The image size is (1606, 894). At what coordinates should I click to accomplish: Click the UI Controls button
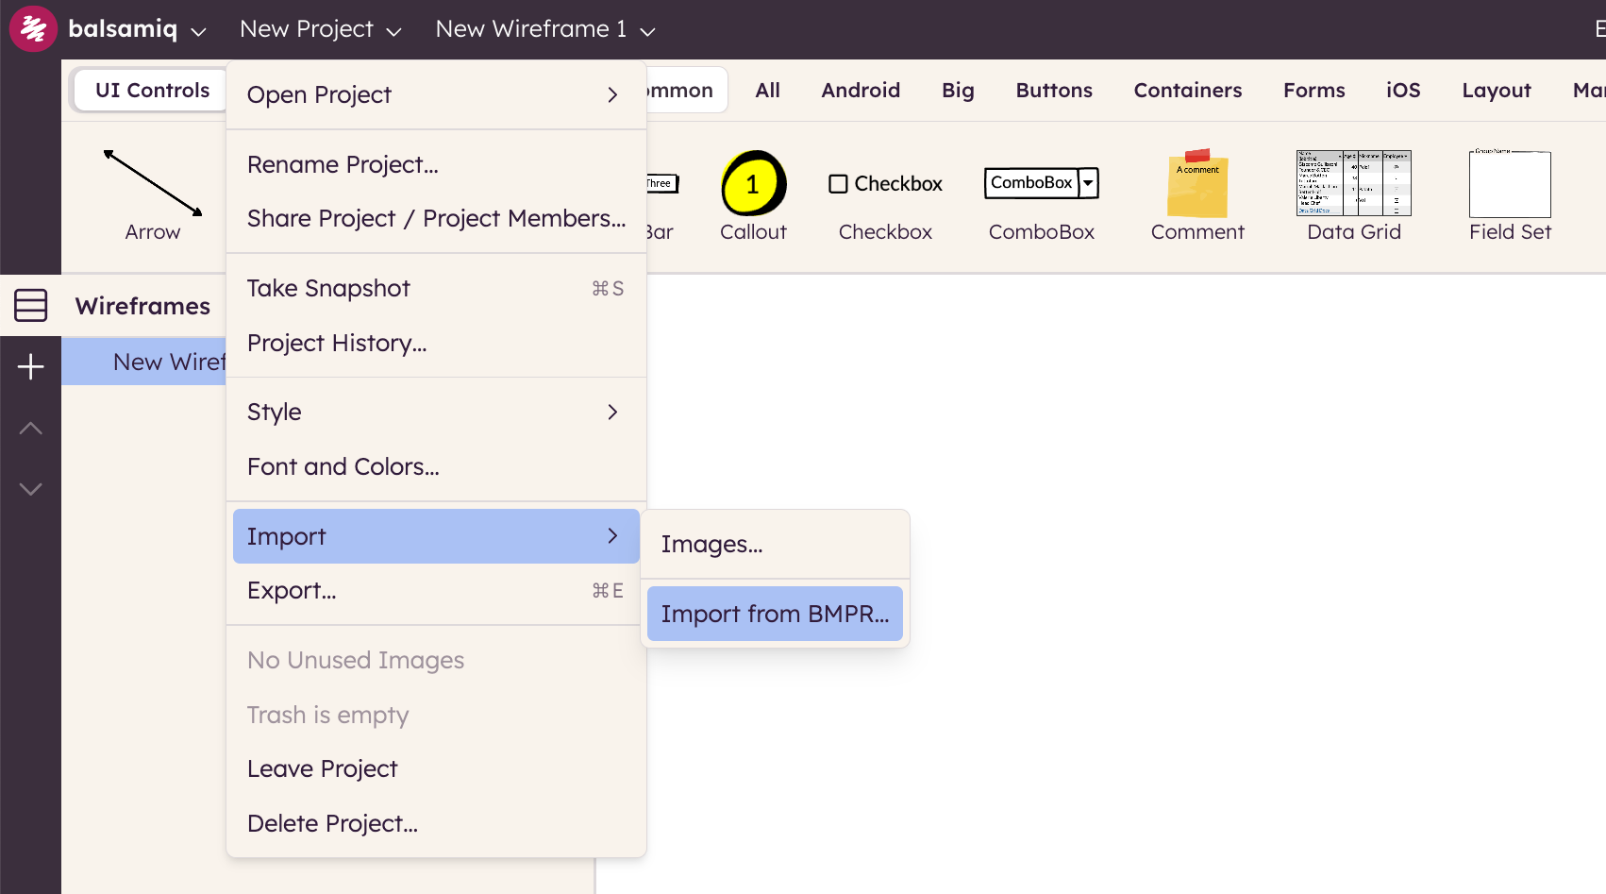click(152, 91)
